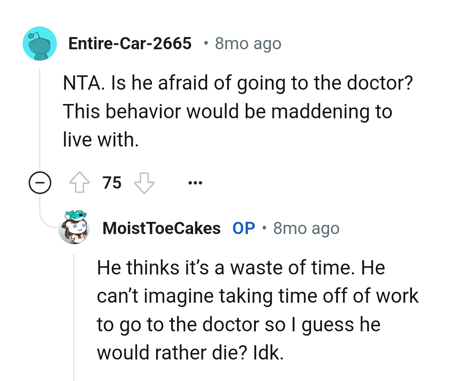Toggle the upvote on the parent comment
The width and height of the screenshot is (454, 381).
(80, 182)
